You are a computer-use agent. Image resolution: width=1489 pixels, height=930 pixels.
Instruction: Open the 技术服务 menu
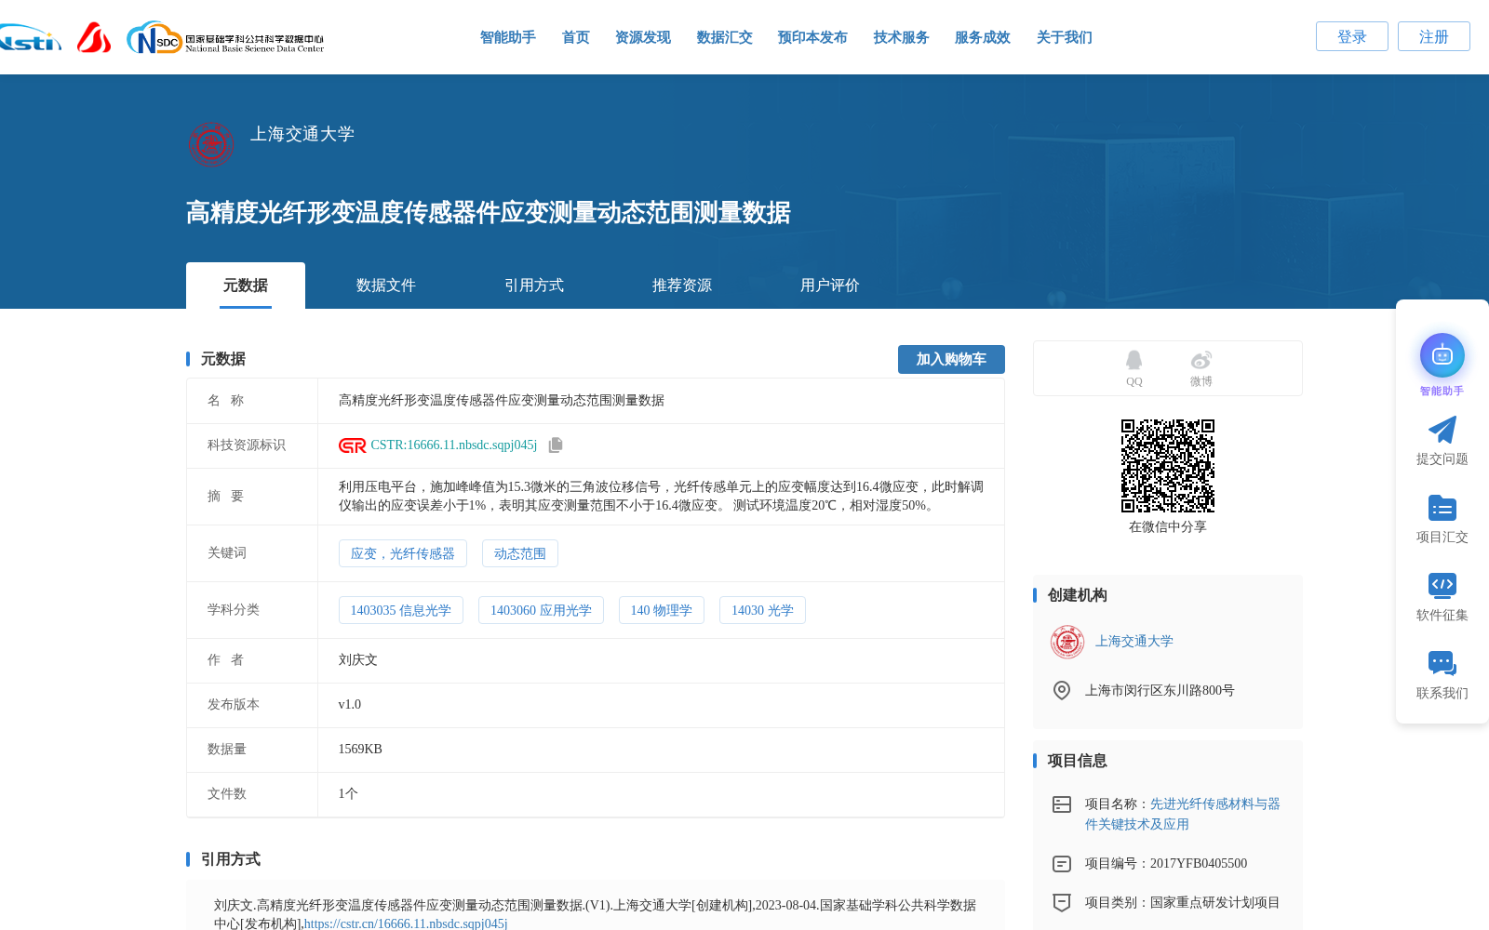(x=901, y=37)
